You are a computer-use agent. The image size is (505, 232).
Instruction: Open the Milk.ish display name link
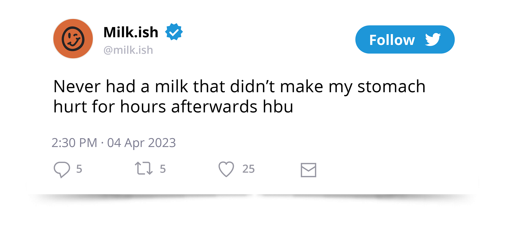click(131, 32)
